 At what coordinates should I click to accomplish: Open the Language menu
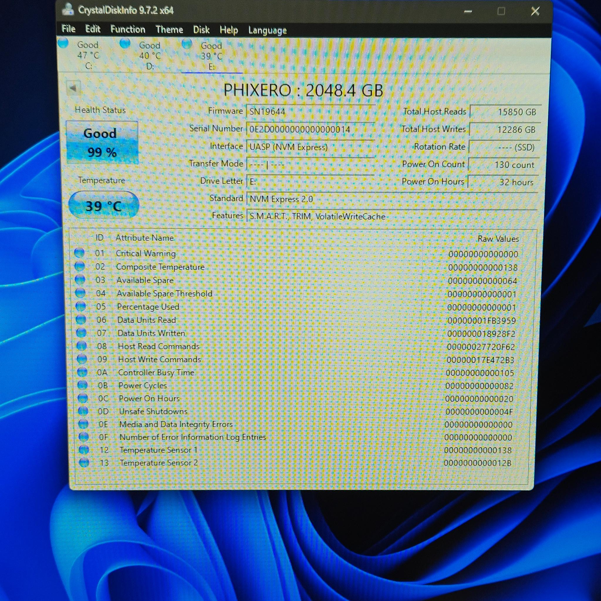click(268, 31)
